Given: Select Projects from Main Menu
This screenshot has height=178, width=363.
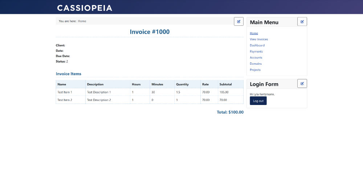Looking at the screenshot, I should pyautogui.click(x=255, y=70).
